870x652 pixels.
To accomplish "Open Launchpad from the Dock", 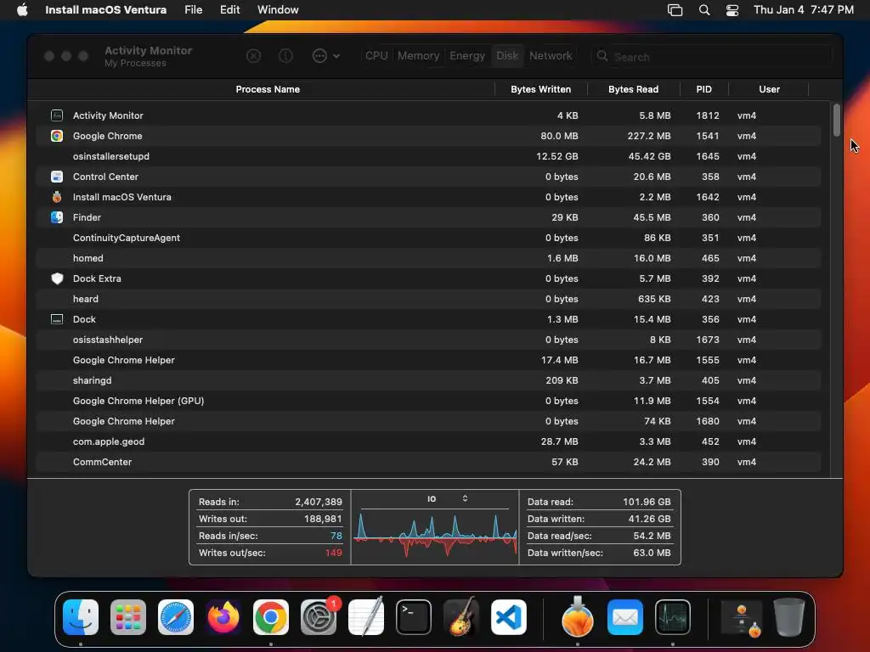I will pyautogui.click(x=128, y=617).
